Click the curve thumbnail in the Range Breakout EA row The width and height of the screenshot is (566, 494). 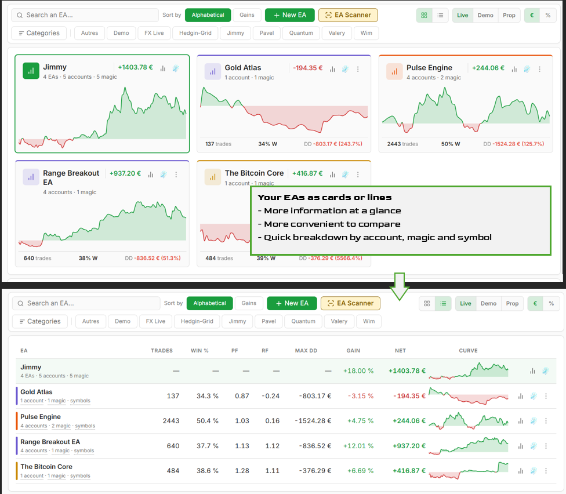pos(469,446)
